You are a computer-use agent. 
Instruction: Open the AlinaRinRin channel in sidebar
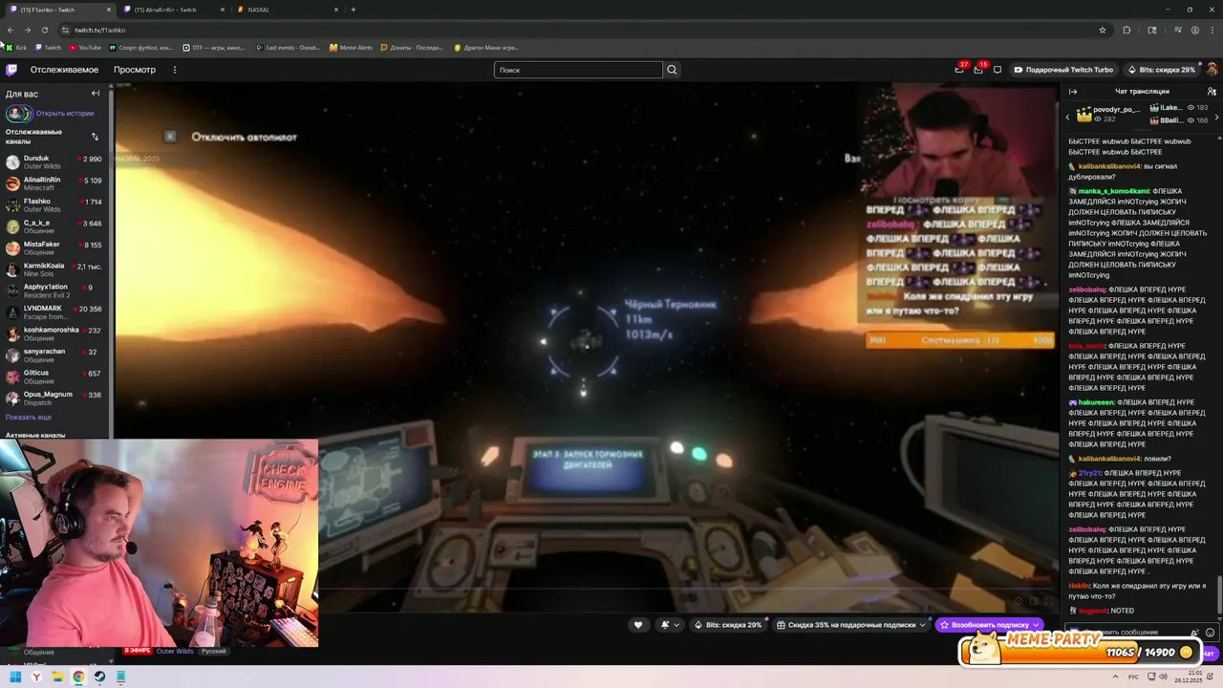55,183
